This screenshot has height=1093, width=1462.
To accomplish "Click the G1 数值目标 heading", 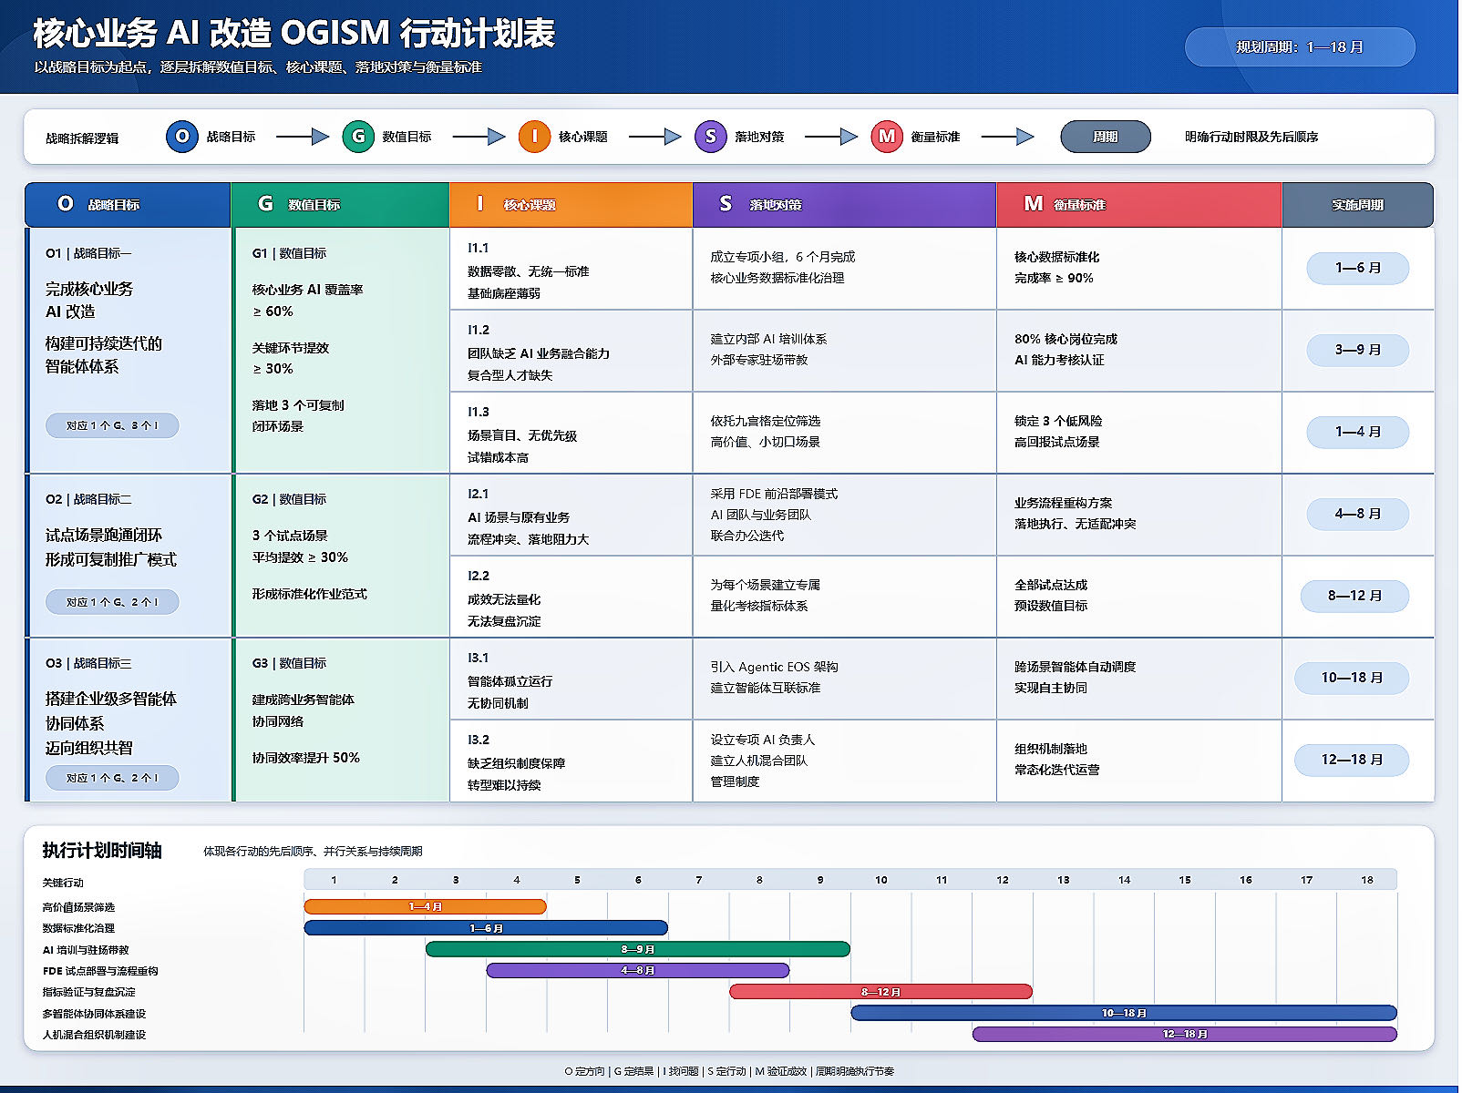I will [x=289, y=253].
